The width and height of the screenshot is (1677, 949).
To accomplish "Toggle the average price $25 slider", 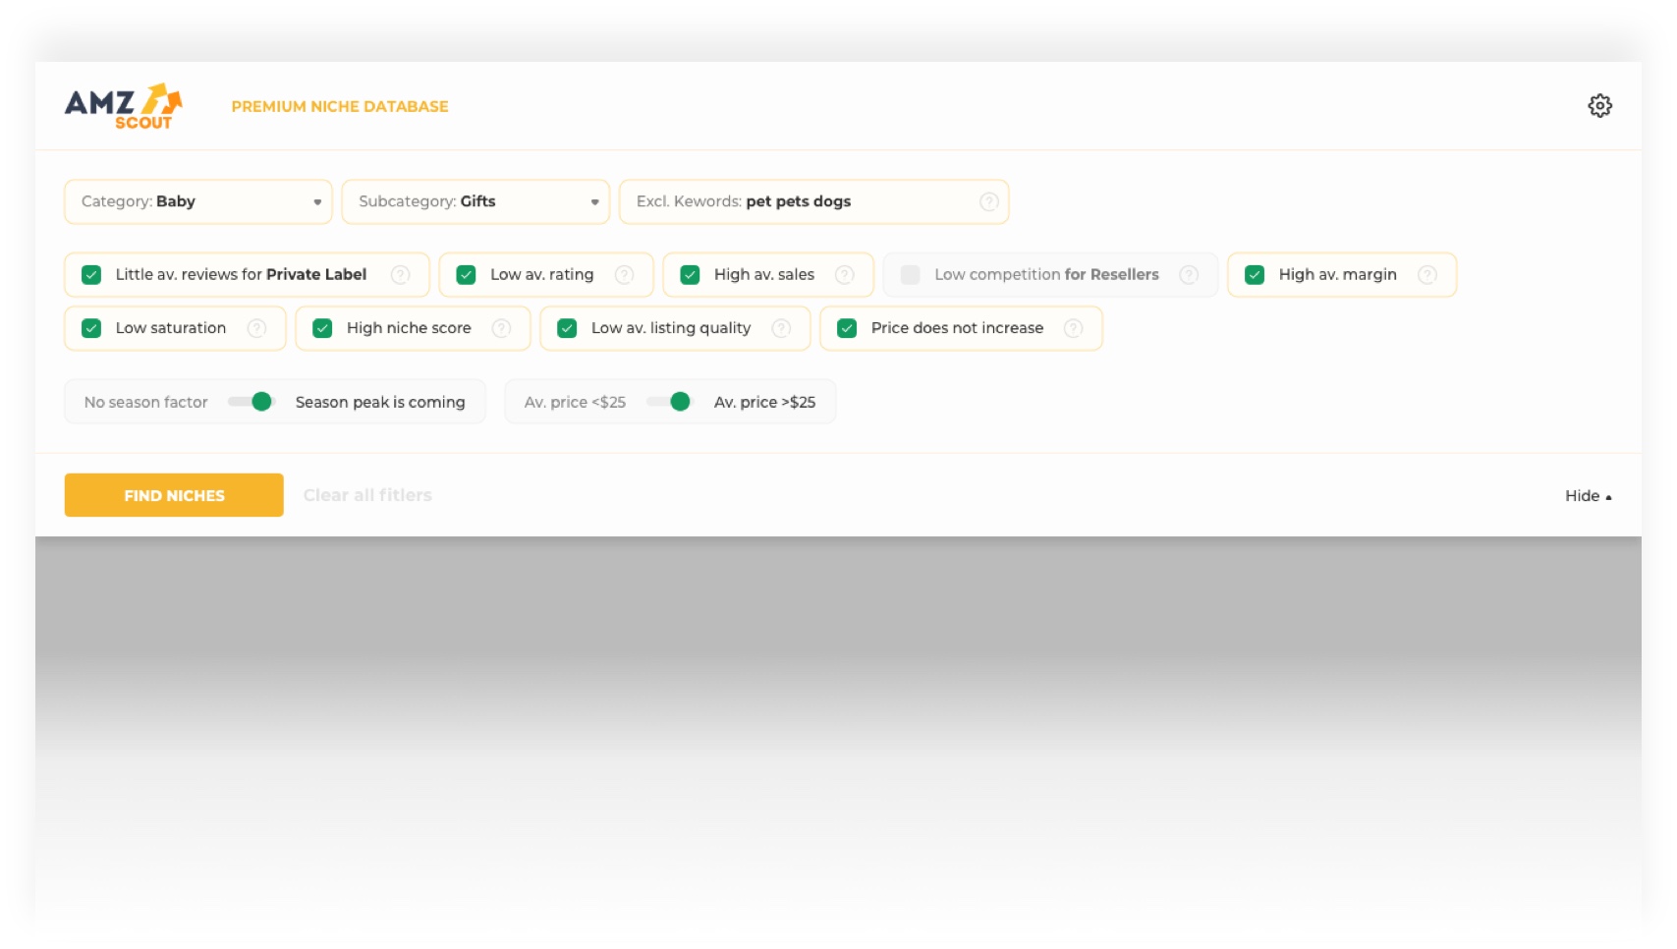I will coord(670,402).
